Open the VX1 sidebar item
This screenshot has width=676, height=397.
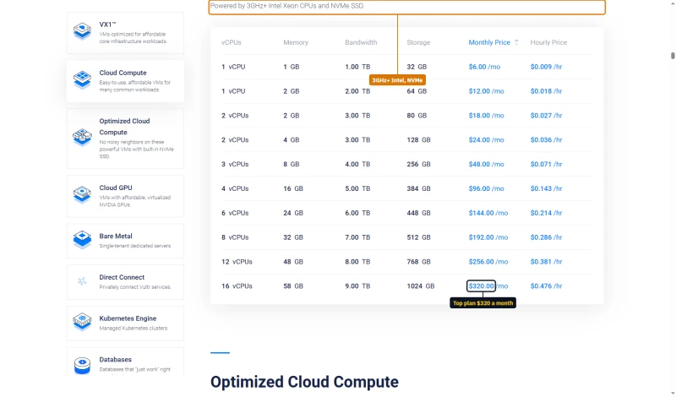click(125, 33)
